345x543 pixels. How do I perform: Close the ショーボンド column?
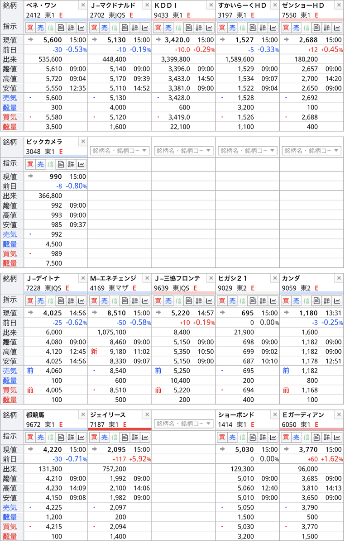click(x=274, y=414)
